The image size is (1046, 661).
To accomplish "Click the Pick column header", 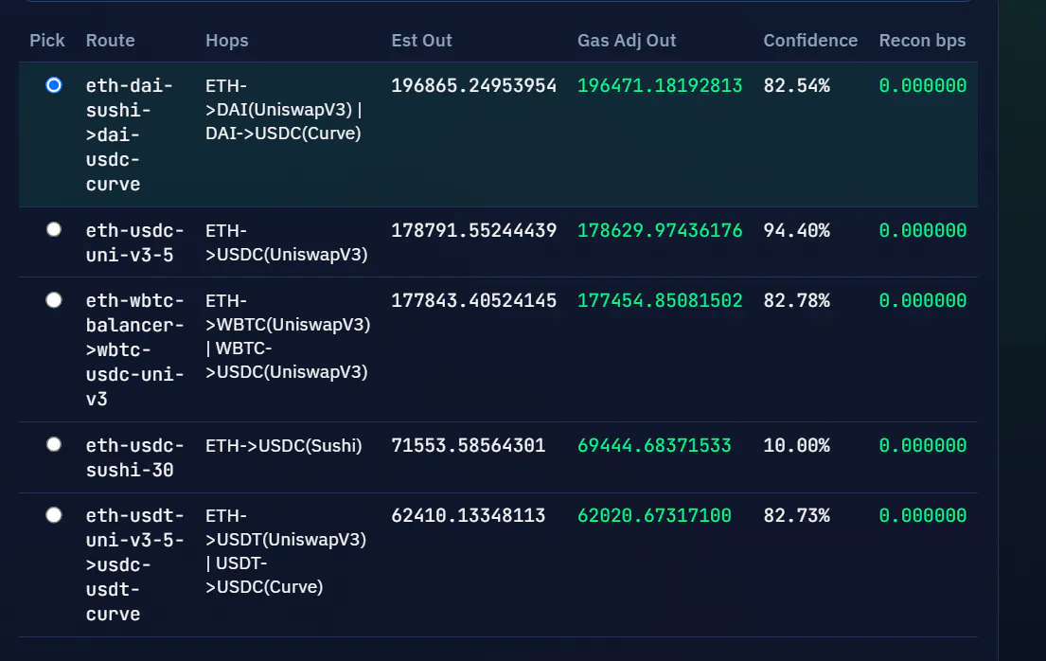I will click(x=47, y=41).
